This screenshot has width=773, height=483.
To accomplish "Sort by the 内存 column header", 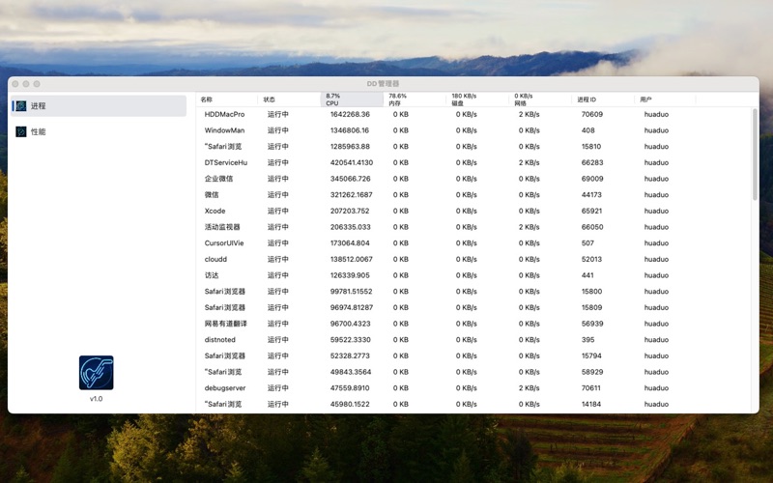I will point(415,99).
